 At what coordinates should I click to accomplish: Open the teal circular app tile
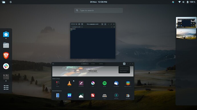(x=116, y=96)
